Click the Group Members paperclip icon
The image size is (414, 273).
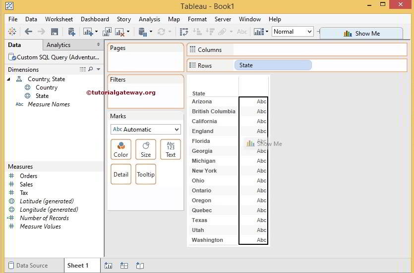[222, 32]
